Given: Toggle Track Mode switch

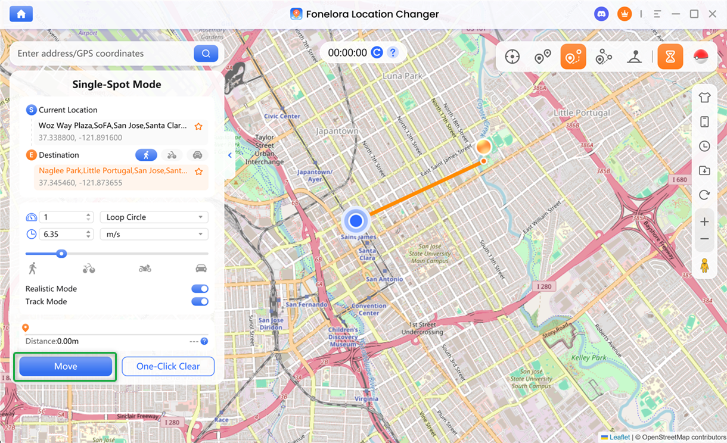Looking at the screenshot, I should [200, 301].
